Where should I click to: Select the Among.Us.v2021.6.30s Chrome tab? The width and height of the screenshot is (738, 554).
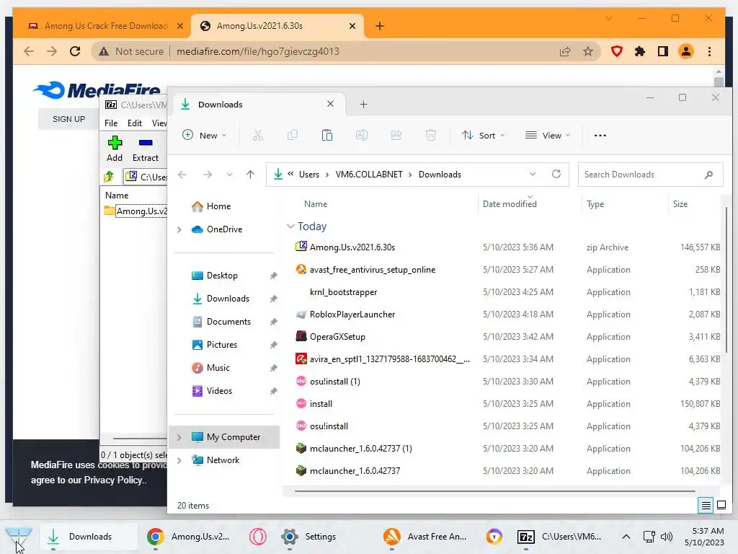pos(277,26)
